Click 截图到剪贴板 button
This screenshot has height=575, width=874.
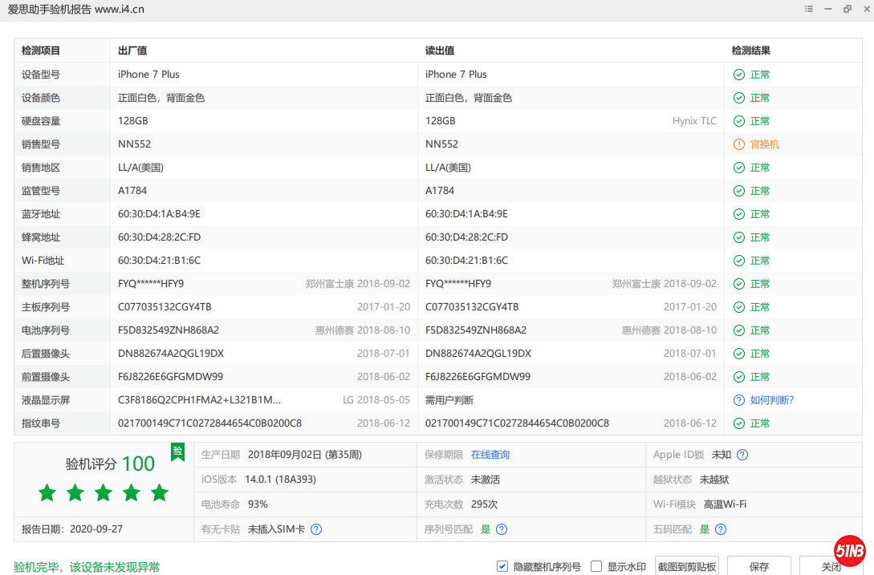pyautogui.click(x=686, y=566)
